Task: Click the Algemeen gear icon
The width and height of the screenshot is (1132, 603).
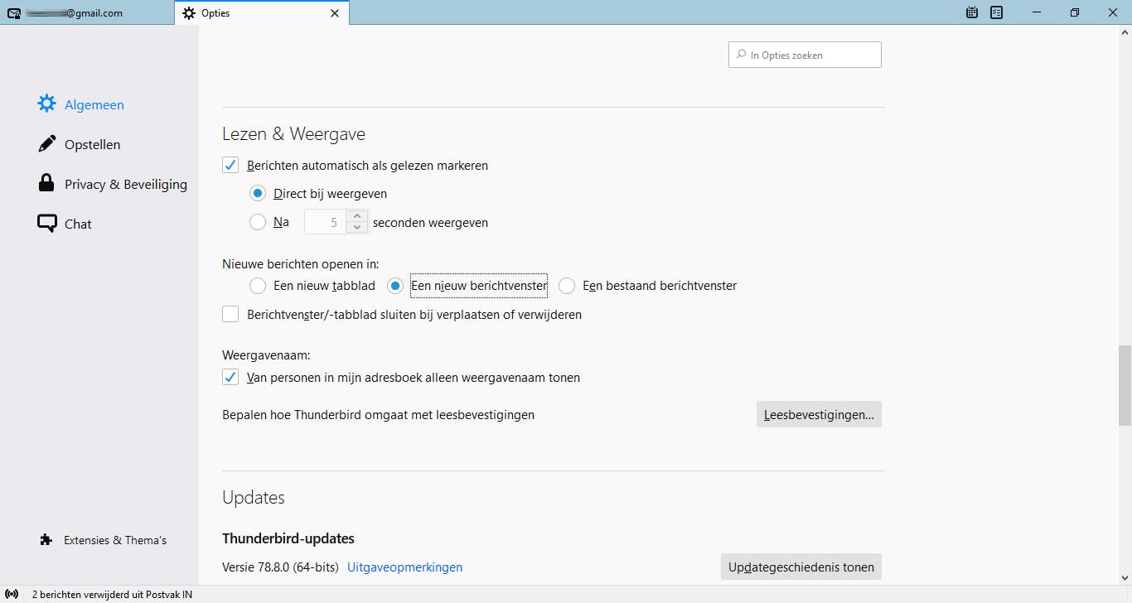Action: [46, 104]
